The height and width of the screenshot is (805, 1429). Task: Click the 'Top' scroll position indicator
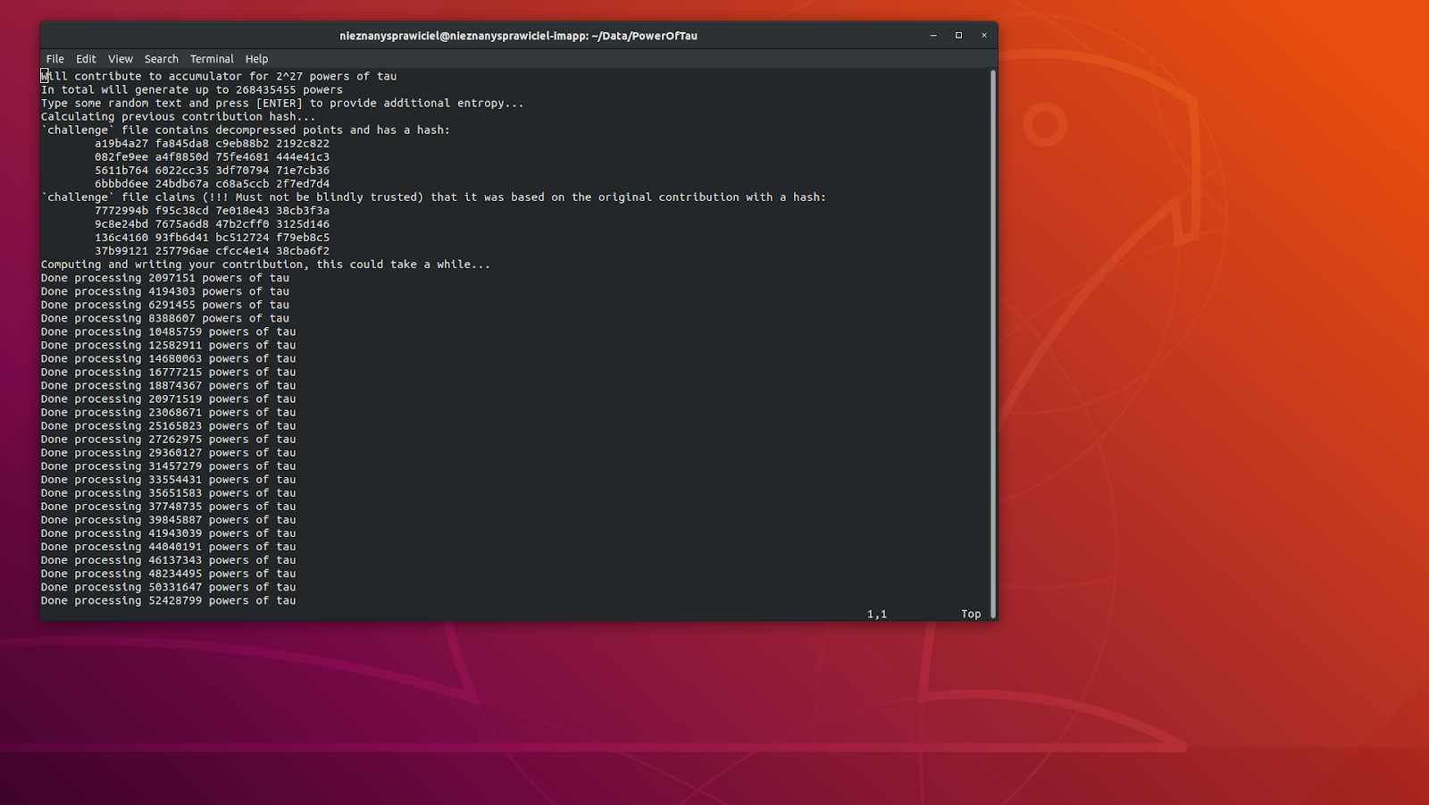[970, 614]
